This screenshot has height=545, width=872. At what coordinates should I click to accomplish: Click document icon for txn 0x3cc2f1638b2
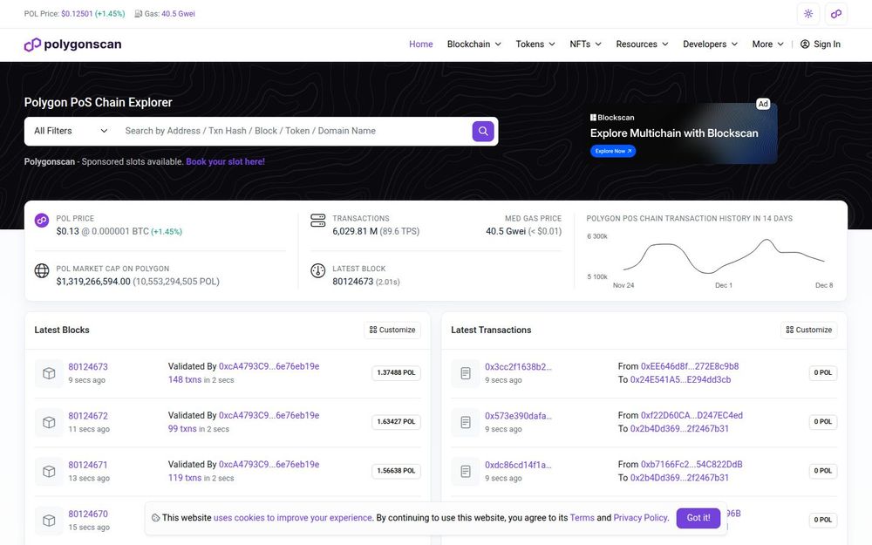pos(466,374)
